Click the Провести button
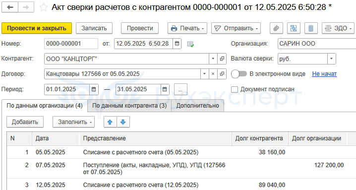This screenshot has height=190, width=356. click(140, 28)
